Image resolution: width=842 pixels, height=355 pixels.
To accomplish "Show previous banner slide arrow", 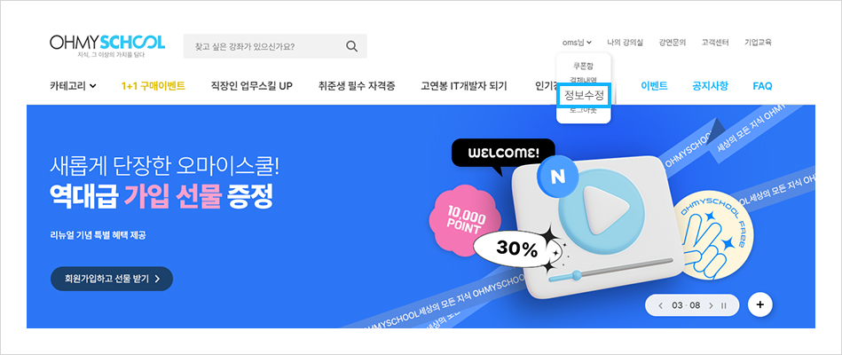I will click(x=660, y=305).
